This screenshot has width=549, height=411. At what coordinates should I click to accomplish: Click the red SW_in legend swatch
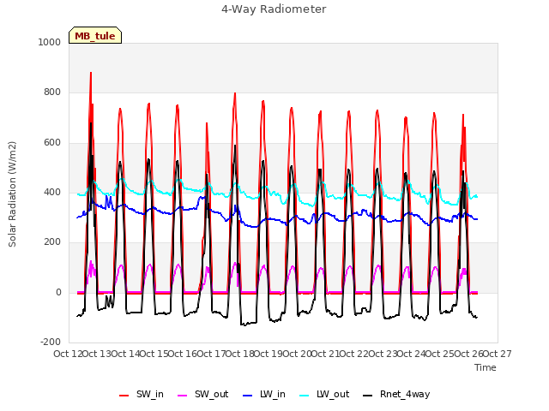tap(124, 396)
